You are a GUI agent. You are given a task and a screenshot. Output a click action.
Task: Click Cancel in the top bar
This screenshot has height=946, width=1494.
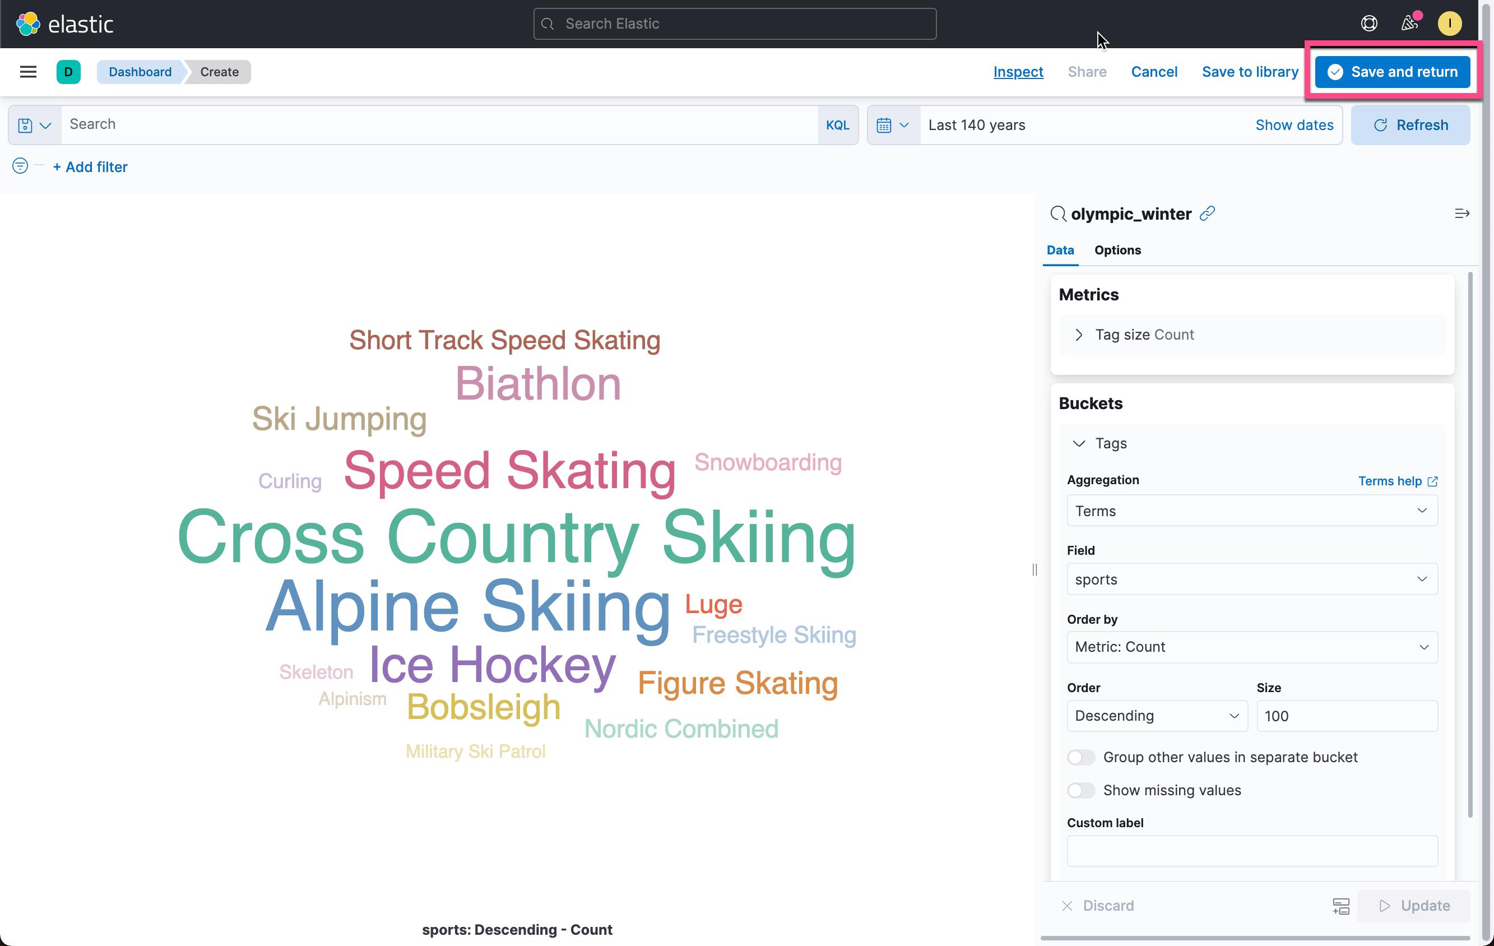coord(1154,72)
